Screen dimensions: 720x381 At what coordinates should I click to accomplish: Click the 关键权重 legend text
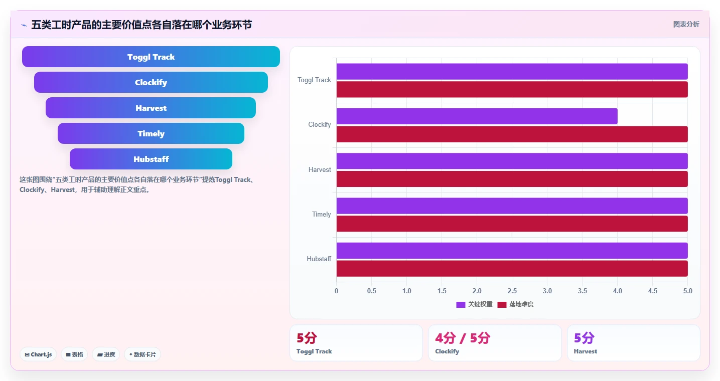pyautogui.click(x=480, y=304)
